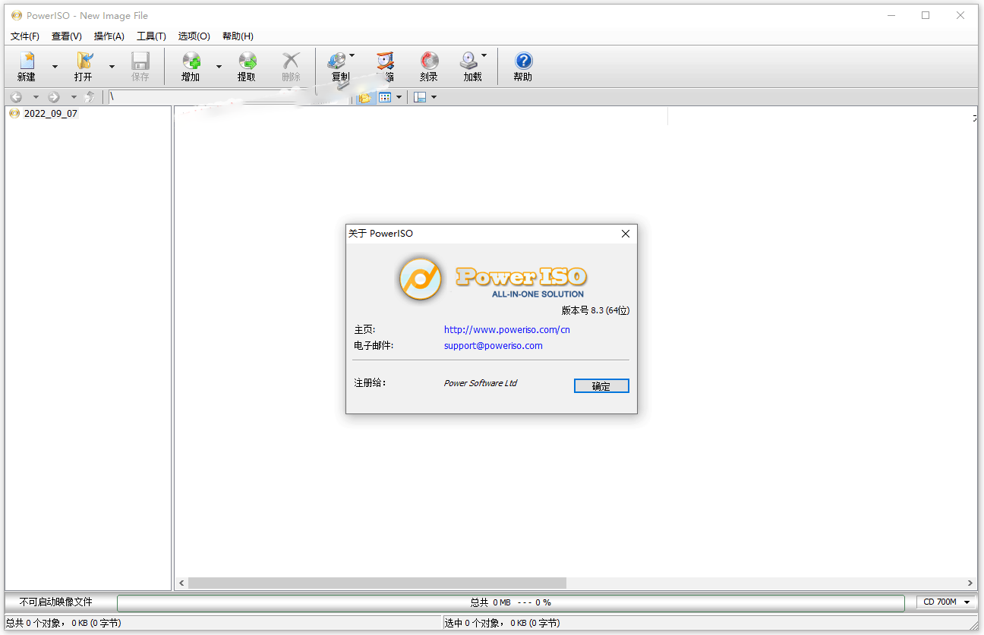The image size is (984, 635).
Task: Click the 保存 (Save) toolbar icon
Action: (x=140, y=61)
